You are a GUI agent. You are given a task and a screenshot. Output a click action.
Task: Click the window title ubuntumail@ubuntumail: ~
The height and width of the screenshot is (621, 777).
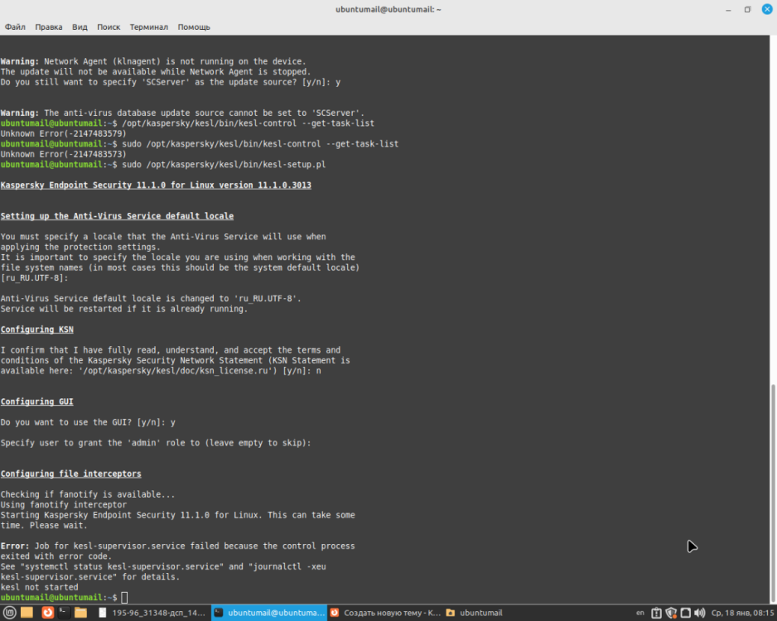coord(388,9)
